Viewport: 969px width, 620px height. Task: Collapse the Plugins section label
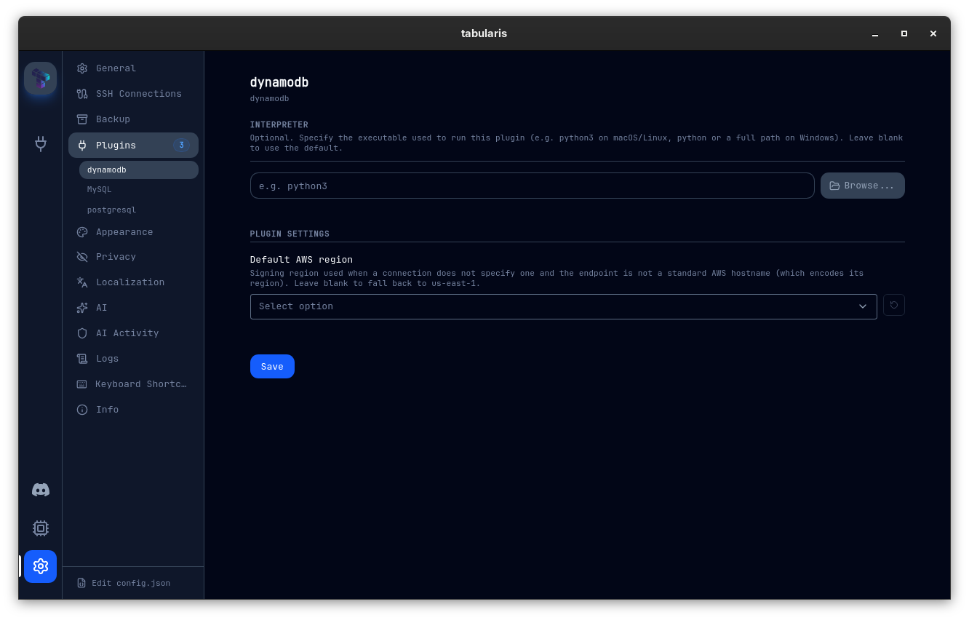point(116,146)
